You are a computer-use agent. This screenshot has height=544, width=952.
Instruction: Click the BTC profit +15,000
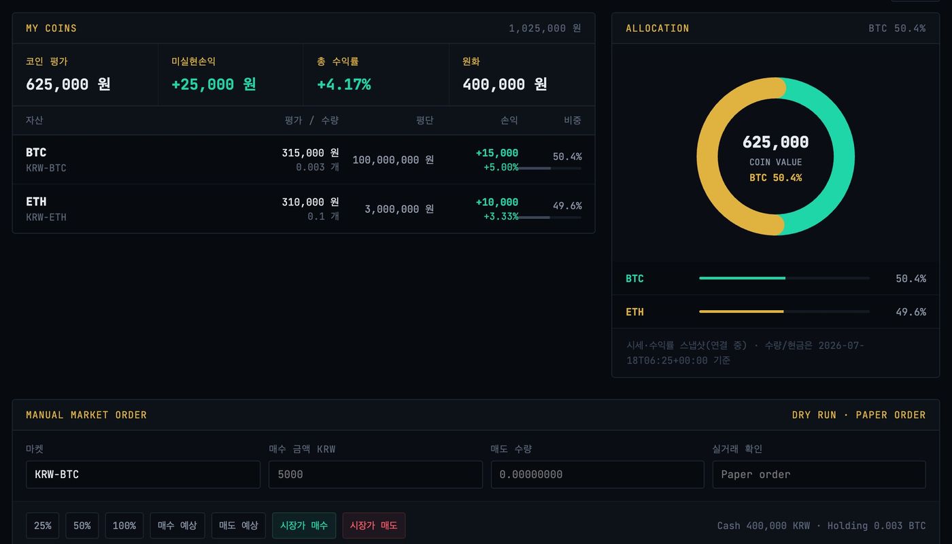(x=497, y=153)
